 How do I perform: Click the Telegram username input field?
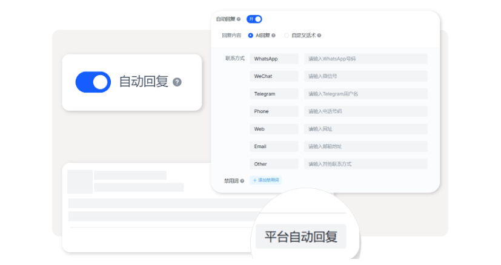click(366, 94)
